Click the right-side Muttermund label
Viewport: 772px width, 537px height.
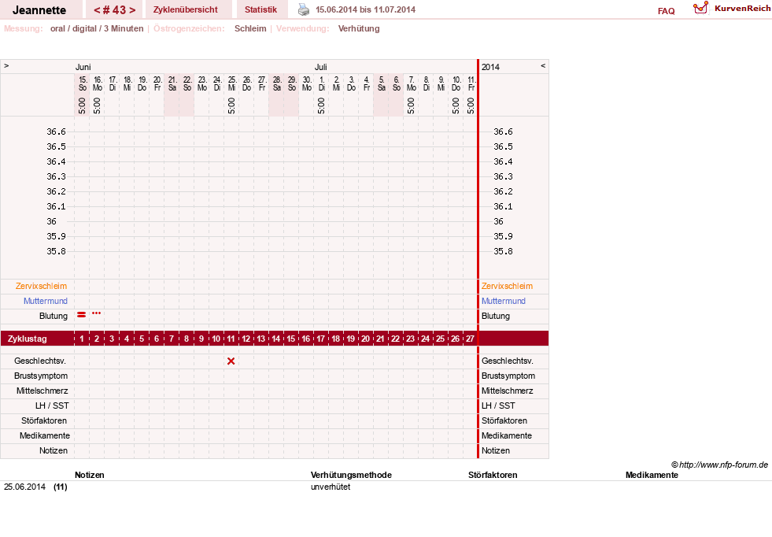point(504,301)
